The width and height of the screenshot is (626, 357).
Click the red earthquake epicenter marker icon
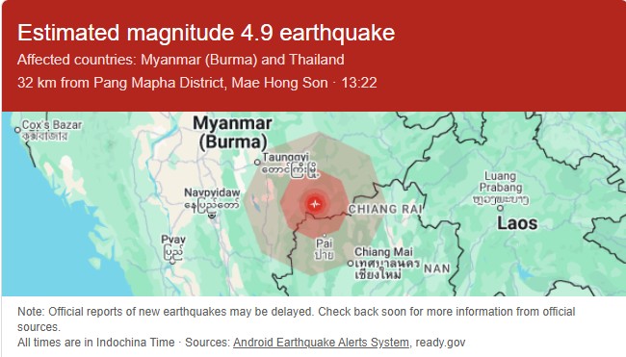pos(315,204)
